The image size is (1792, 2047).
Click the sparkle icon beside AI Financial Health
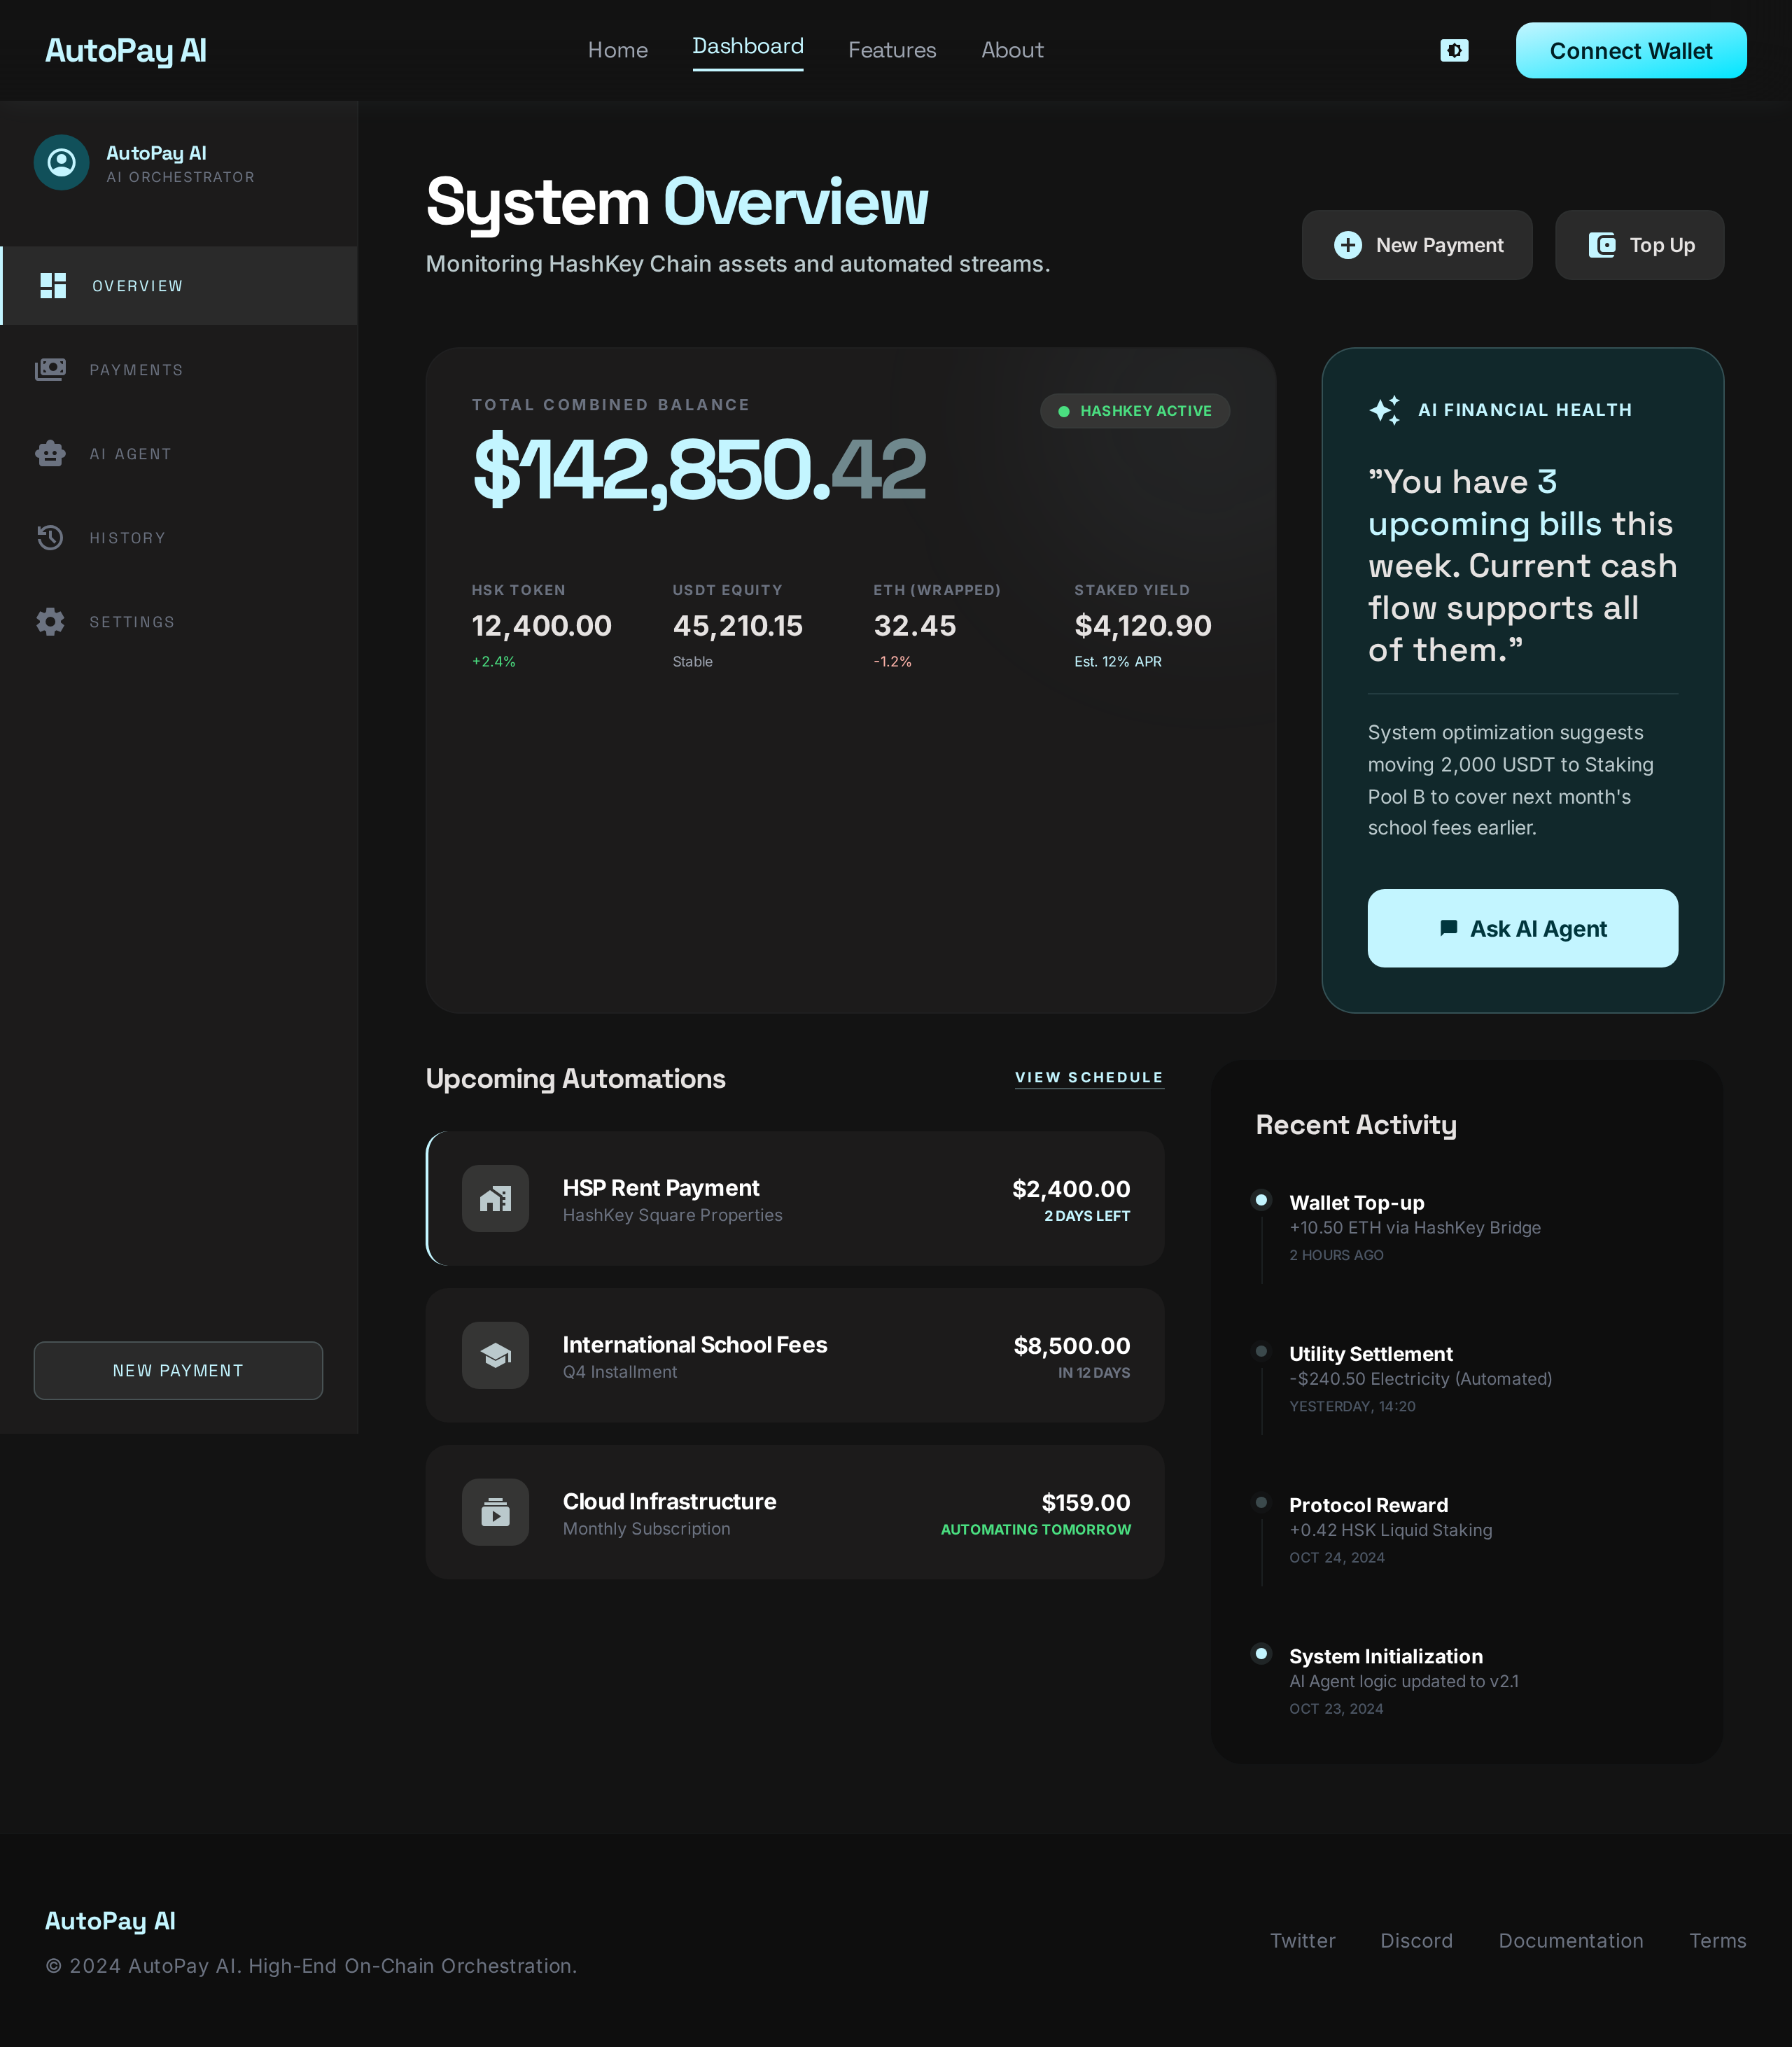point(1385,410)
